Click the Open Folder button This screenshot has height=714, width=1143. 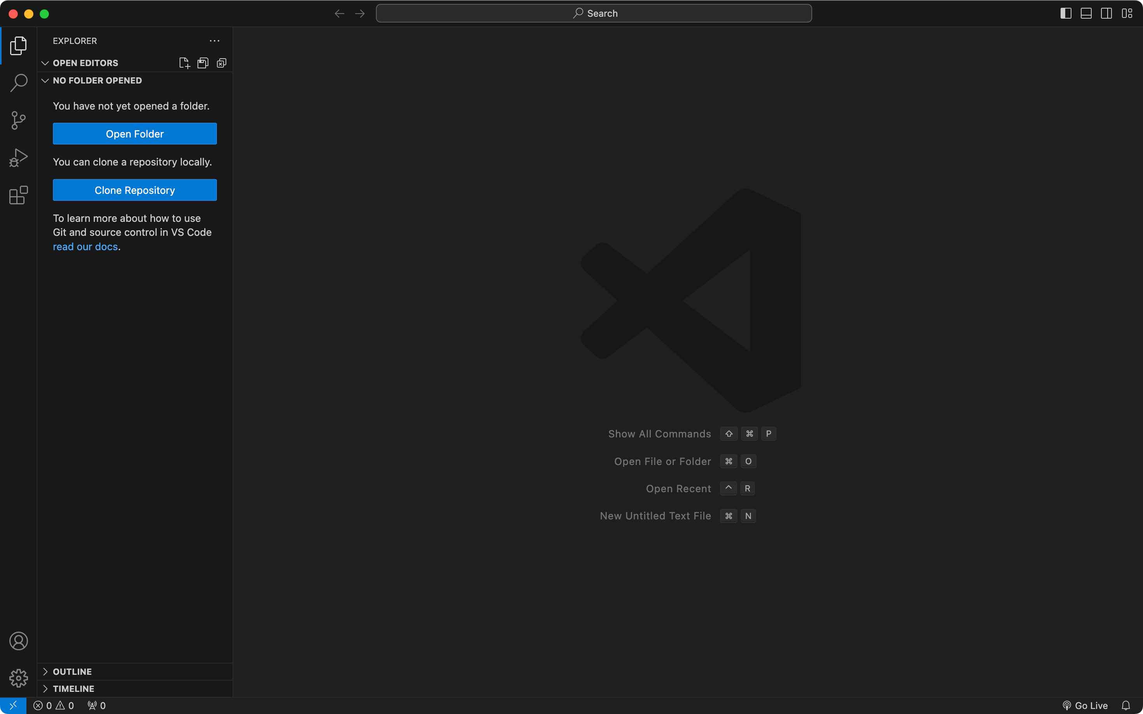point(135,134)
